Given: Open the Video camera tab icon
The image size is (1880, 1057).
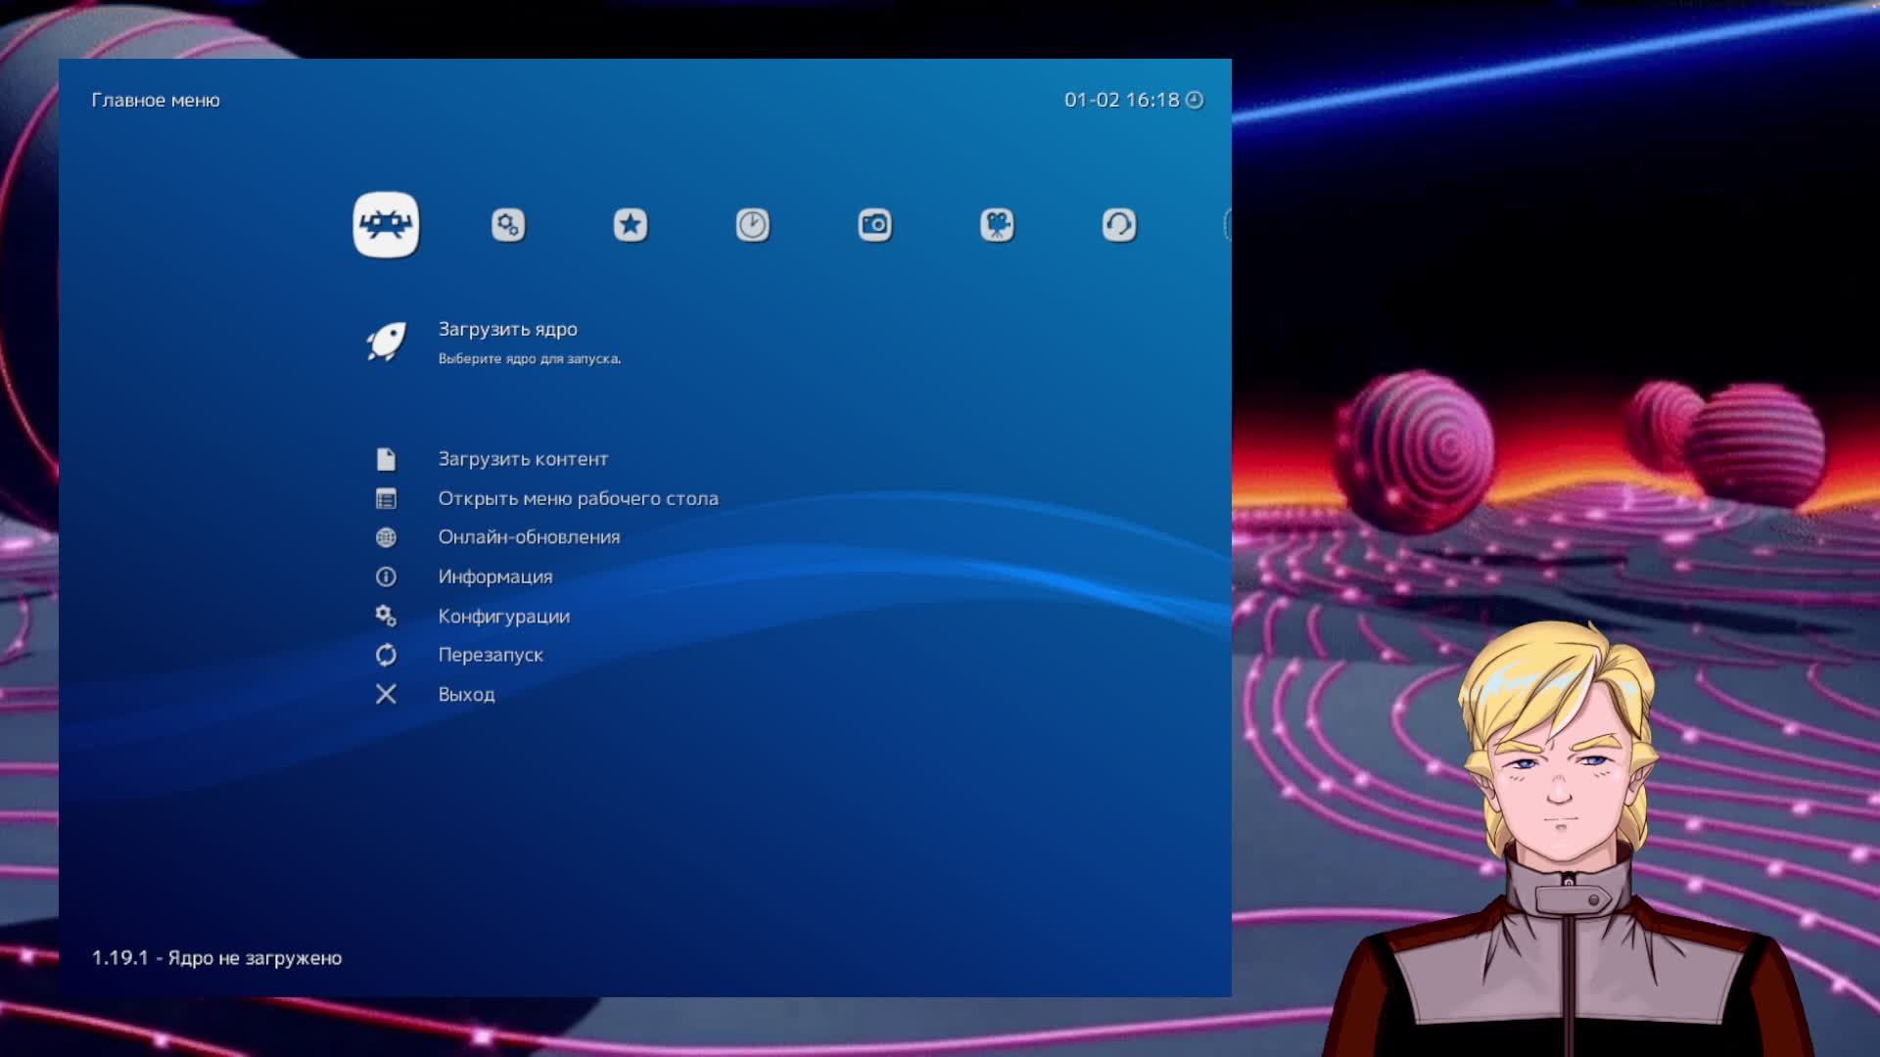Looking at the screenshot, I should tap(997, 225).
